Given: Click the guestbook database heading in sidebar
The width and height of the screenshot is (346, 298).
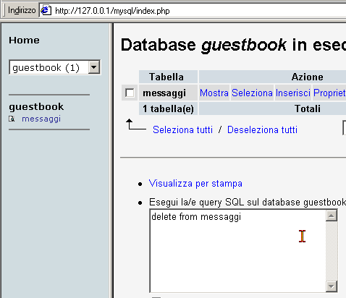Looking at the screenshot, I should pyautogui.click(x=36, y=106).
